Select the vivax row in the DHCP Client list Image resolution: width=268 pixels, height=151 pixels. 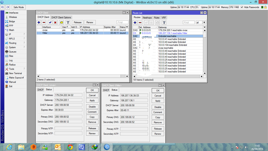[x=82, y=30]
